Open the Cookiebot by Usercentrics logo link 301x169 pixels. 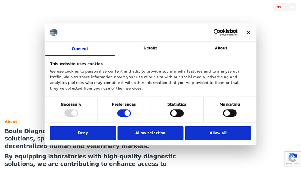(x=225, y=32)
